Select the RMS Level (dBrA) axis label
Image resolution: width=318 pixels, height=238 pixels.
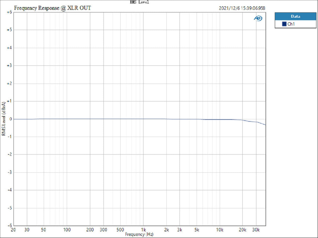pyautogui.click(x=3, y=118)
